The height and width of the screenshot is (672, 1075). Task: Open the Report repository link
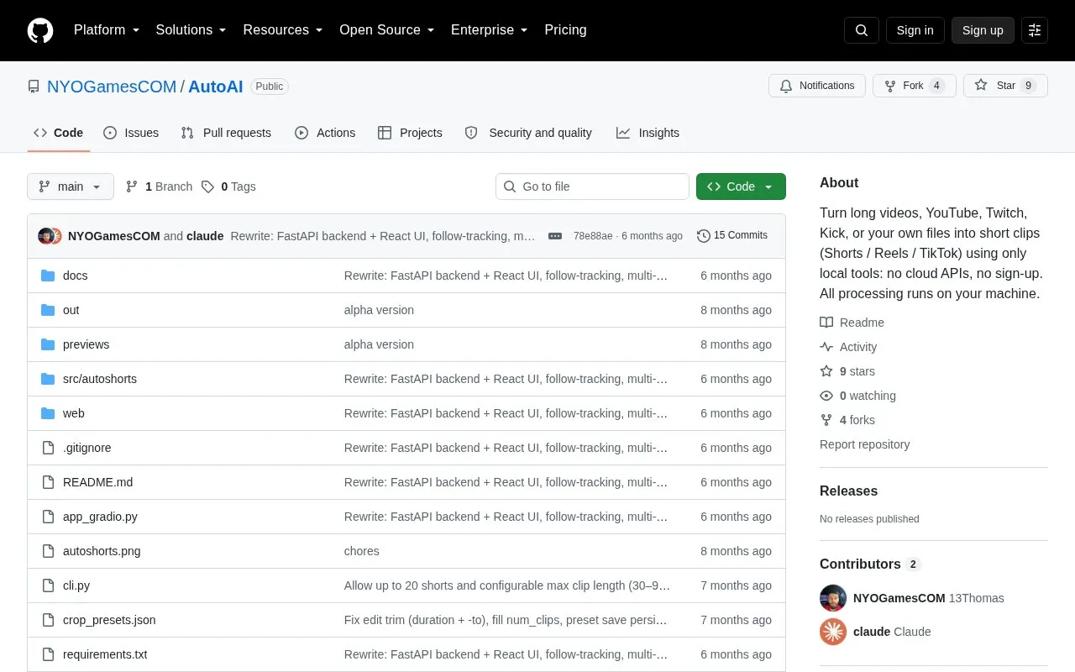tap(864, 444)
